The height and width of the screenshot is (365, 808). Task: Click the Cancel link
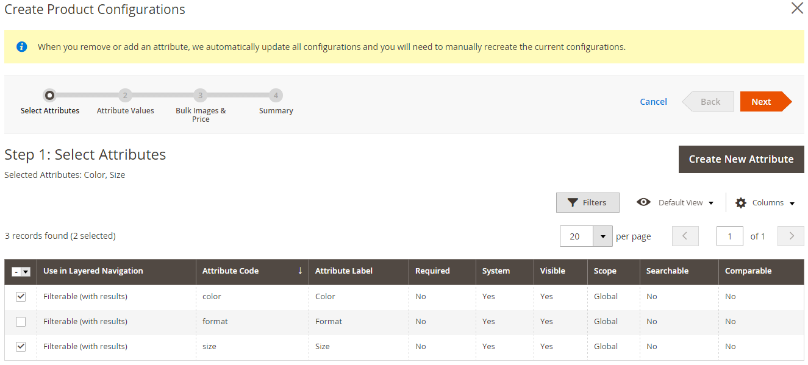point(653,102)
